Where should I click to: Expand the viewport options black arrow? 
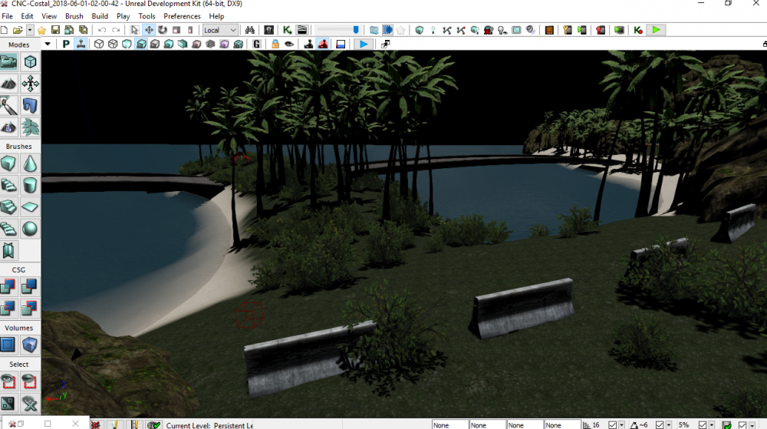(48, 44)
